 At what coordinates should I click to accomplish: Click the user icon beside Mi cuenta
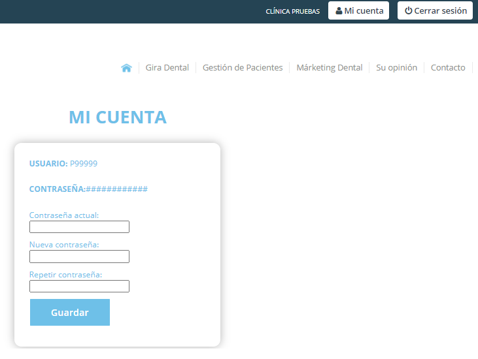coord(339,11)
